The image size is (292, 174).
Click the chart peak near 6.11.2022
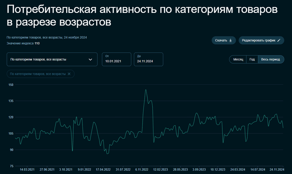point(146,90)
